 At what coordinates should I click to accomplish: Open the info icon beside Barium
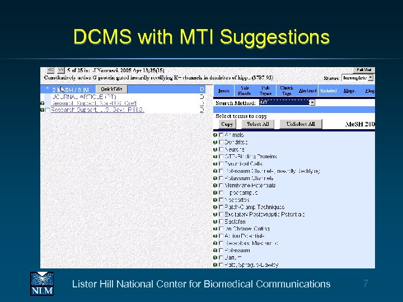tap(215, 258)
